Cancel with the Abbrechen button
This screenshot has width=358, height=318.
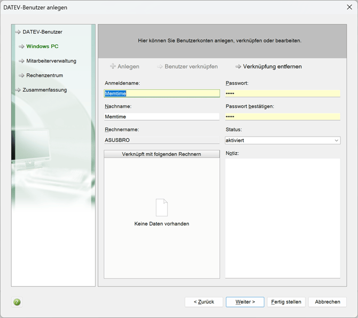tap(327, 302)
